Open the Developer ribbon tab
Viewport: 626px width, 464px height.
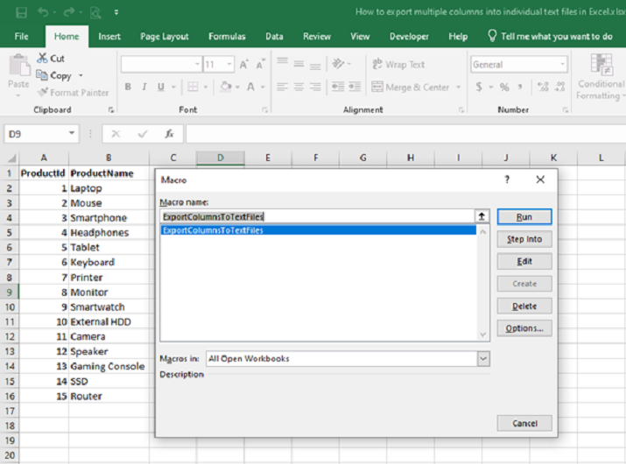[409, 37]
